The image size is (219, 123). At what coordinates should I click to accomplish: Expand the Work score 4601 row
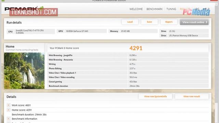point(9,105)
